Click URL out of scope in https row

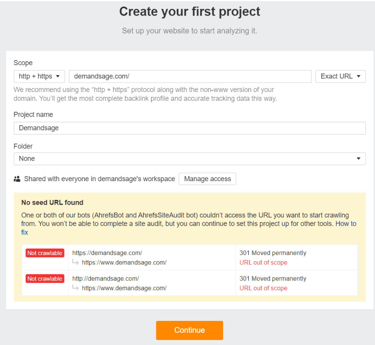(x=263, y=262)
